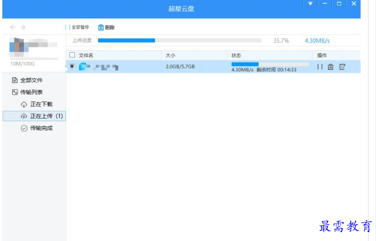Click the 10M/100G storage text

(x=22, y=64)
